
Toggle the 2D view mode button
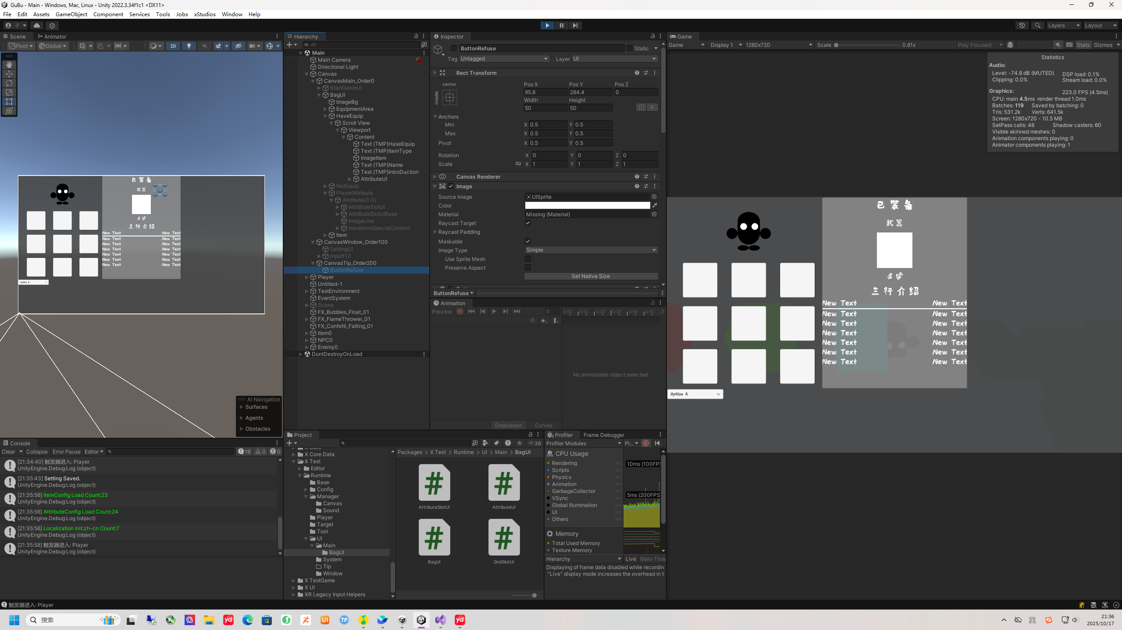pos(173,46)
